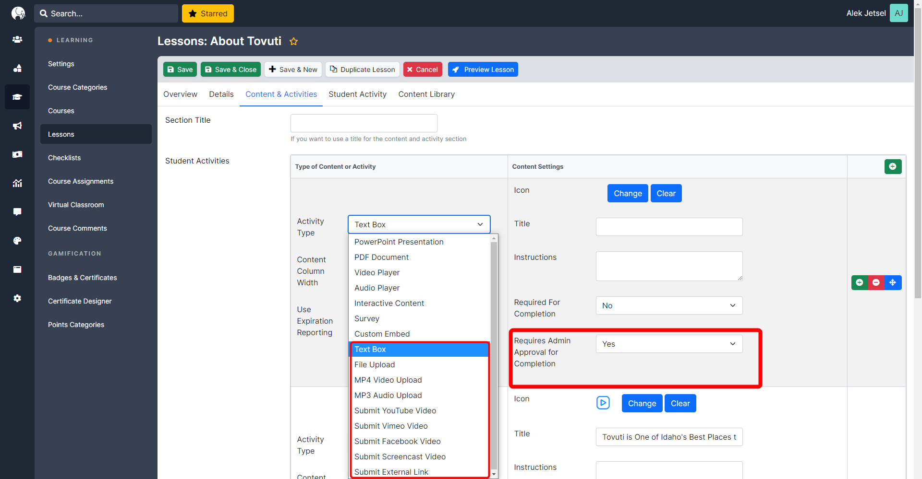The image size is (922, 479).
Task: Choose Custom Embed option
Action: coord(419,334)
